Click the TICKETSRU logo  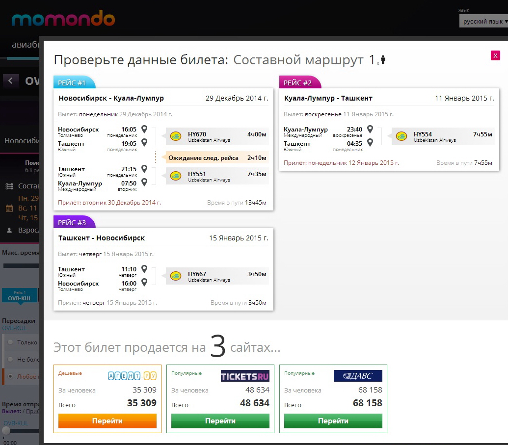245,376
